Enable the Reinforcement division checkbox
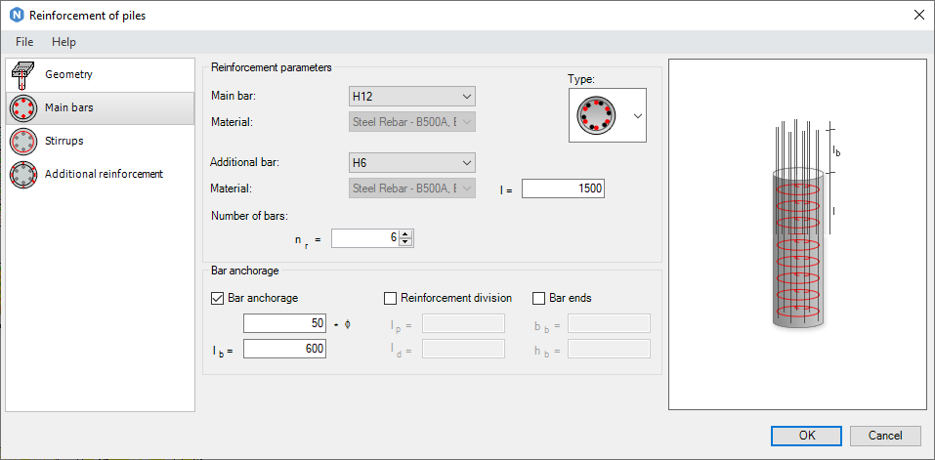The width and height of the screenshot is (935, 460). point(391,298)
